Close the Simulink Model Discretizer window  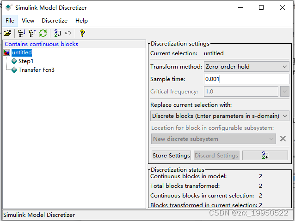tap(283, 7)
